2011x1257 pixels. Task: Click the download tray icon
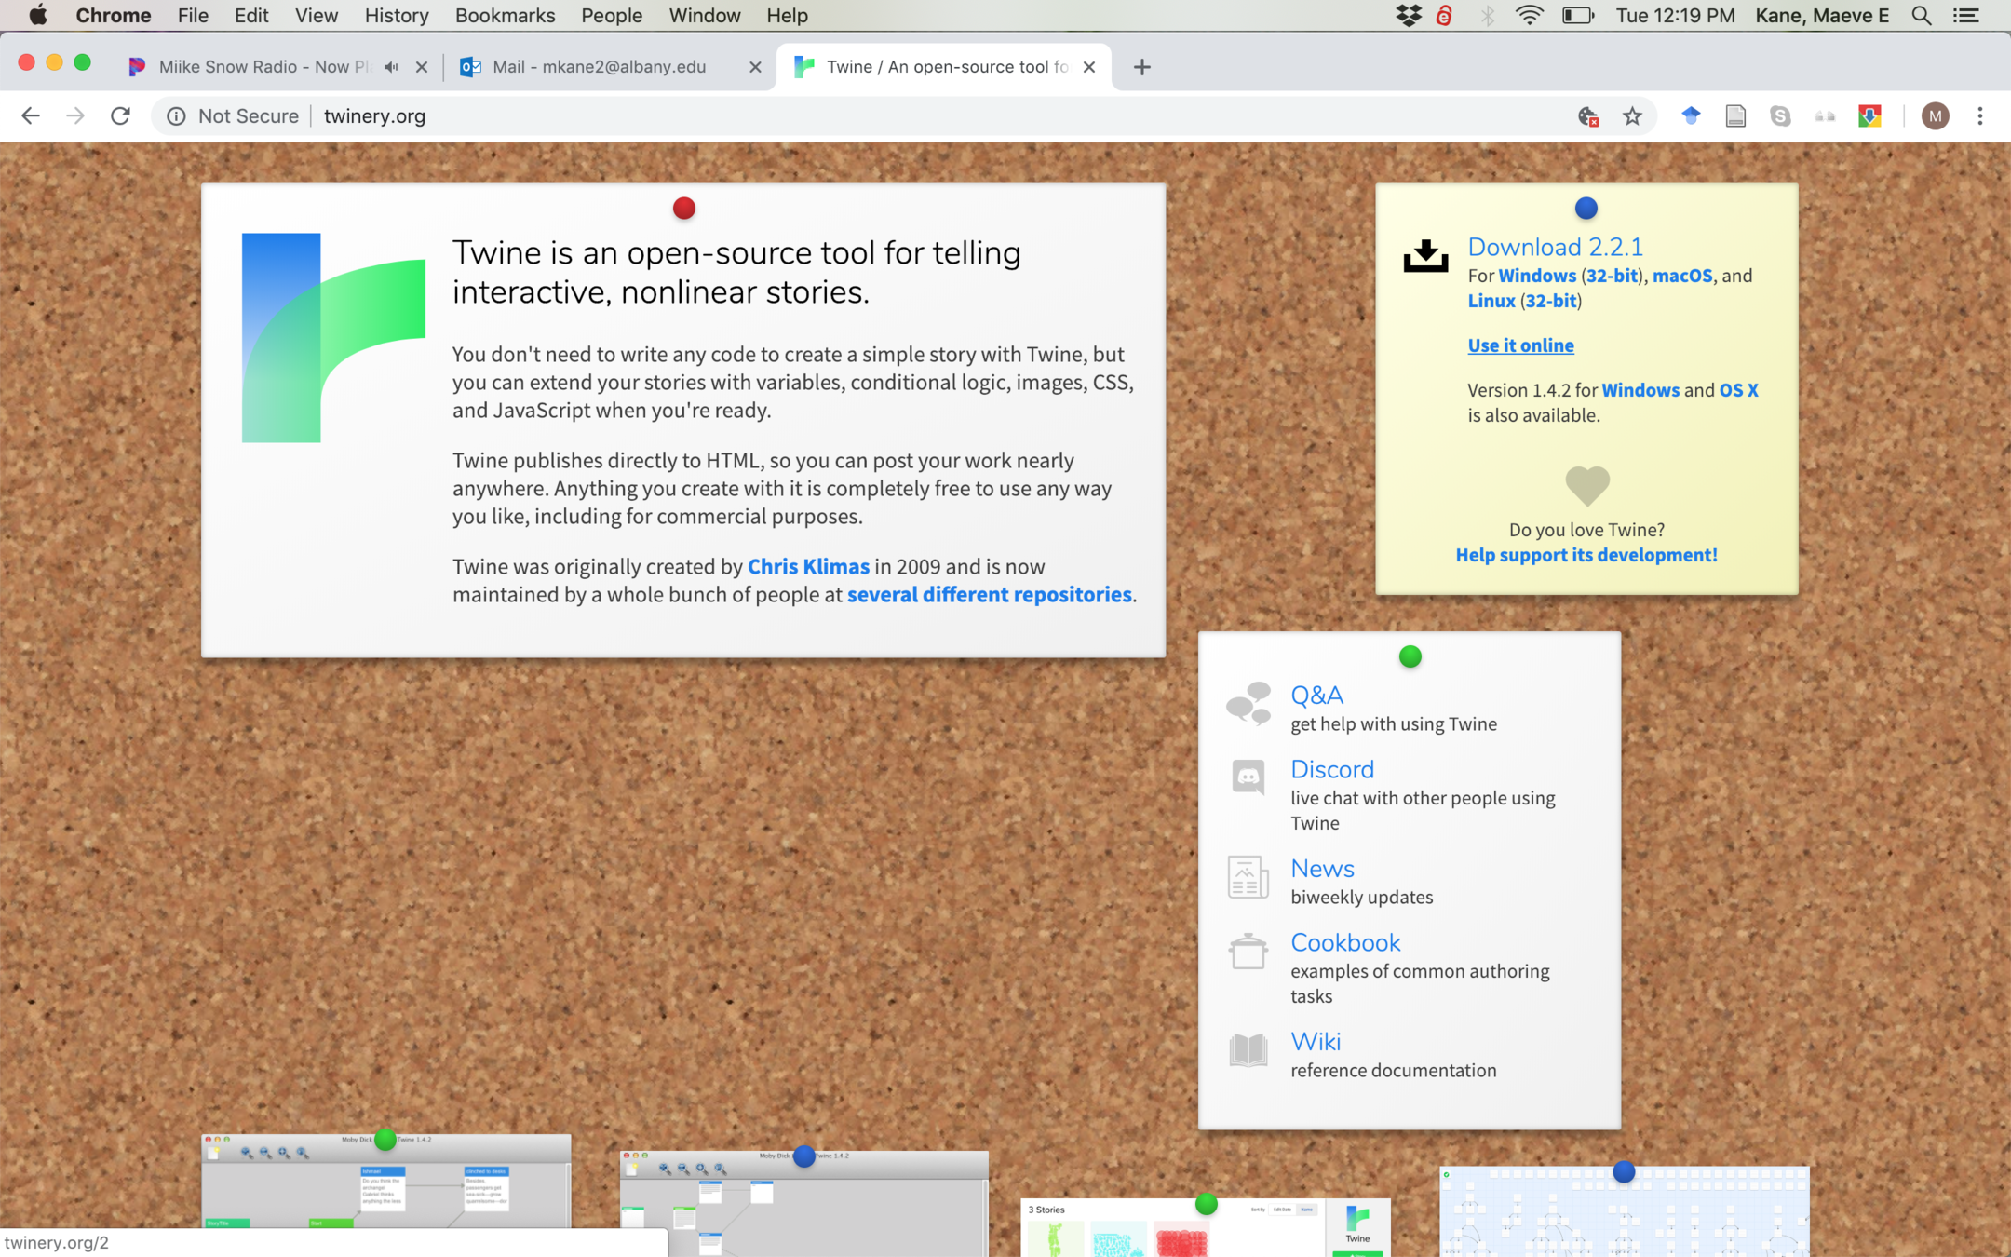(1425, 256)
